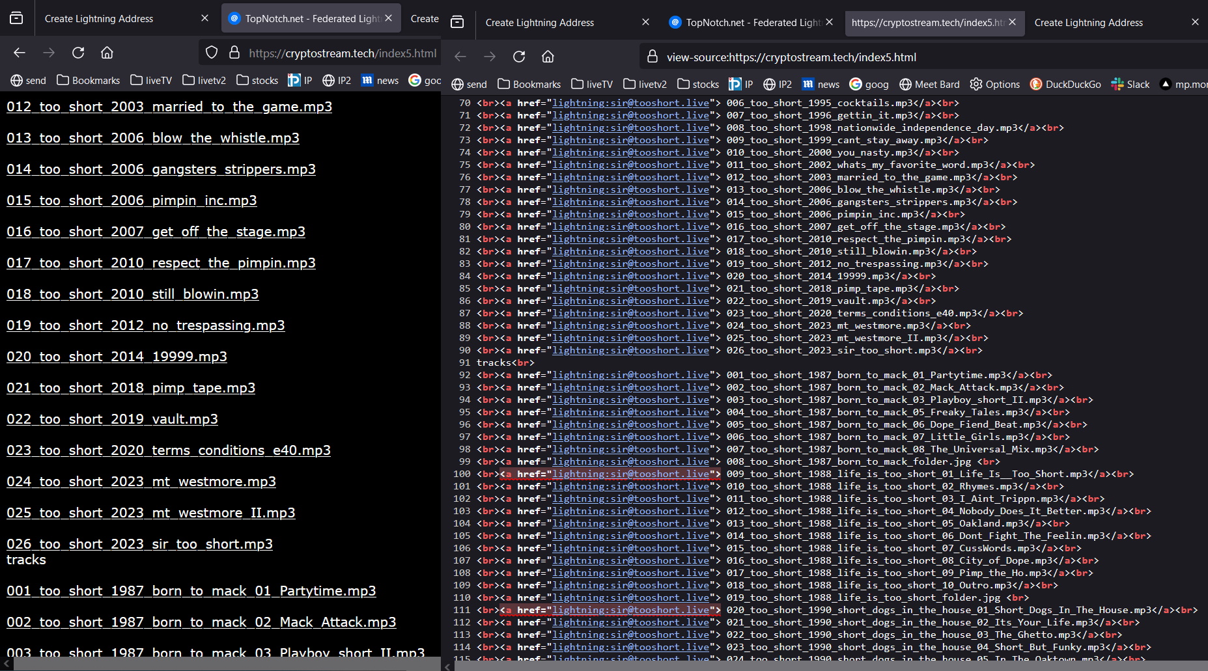Open 016_too_short_2007_get_off_the_stage.mp3 link
1208x671 pixels.
tap(156, 232)
